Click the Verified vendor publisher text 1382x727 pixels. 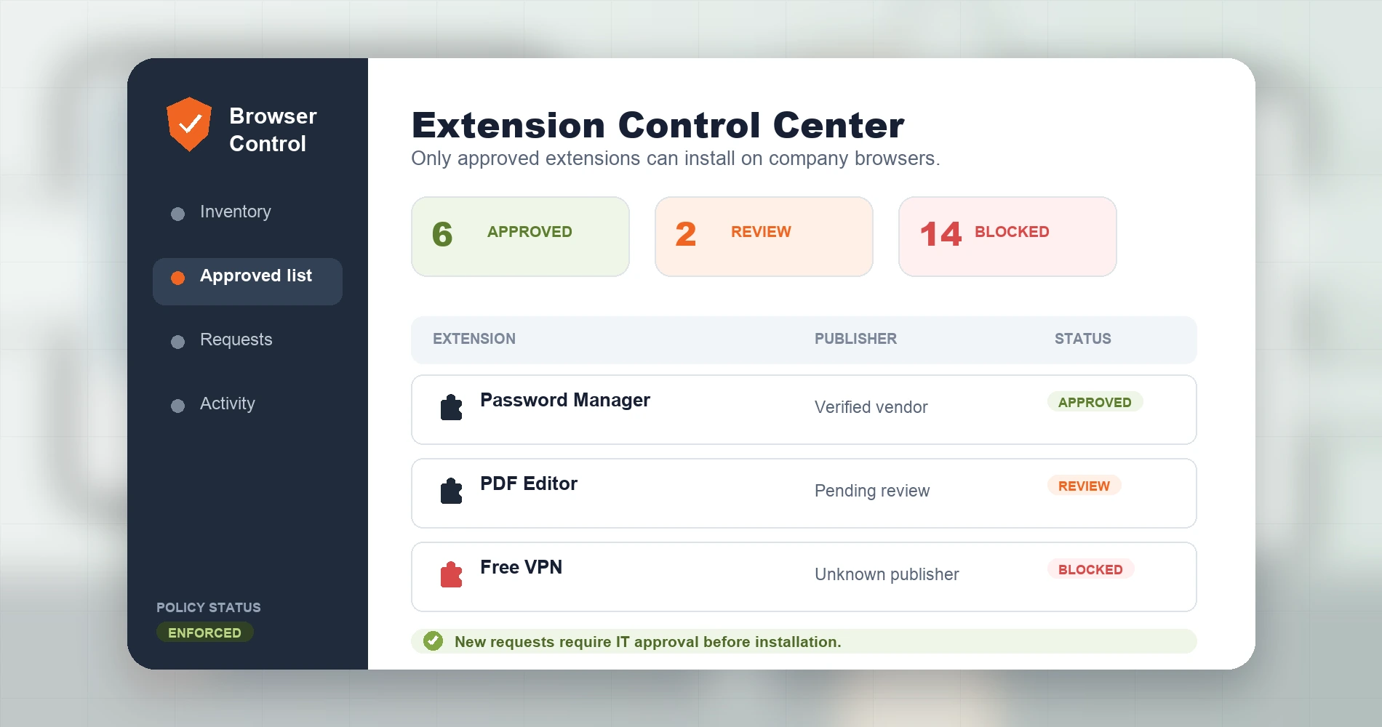pos(871,407)
